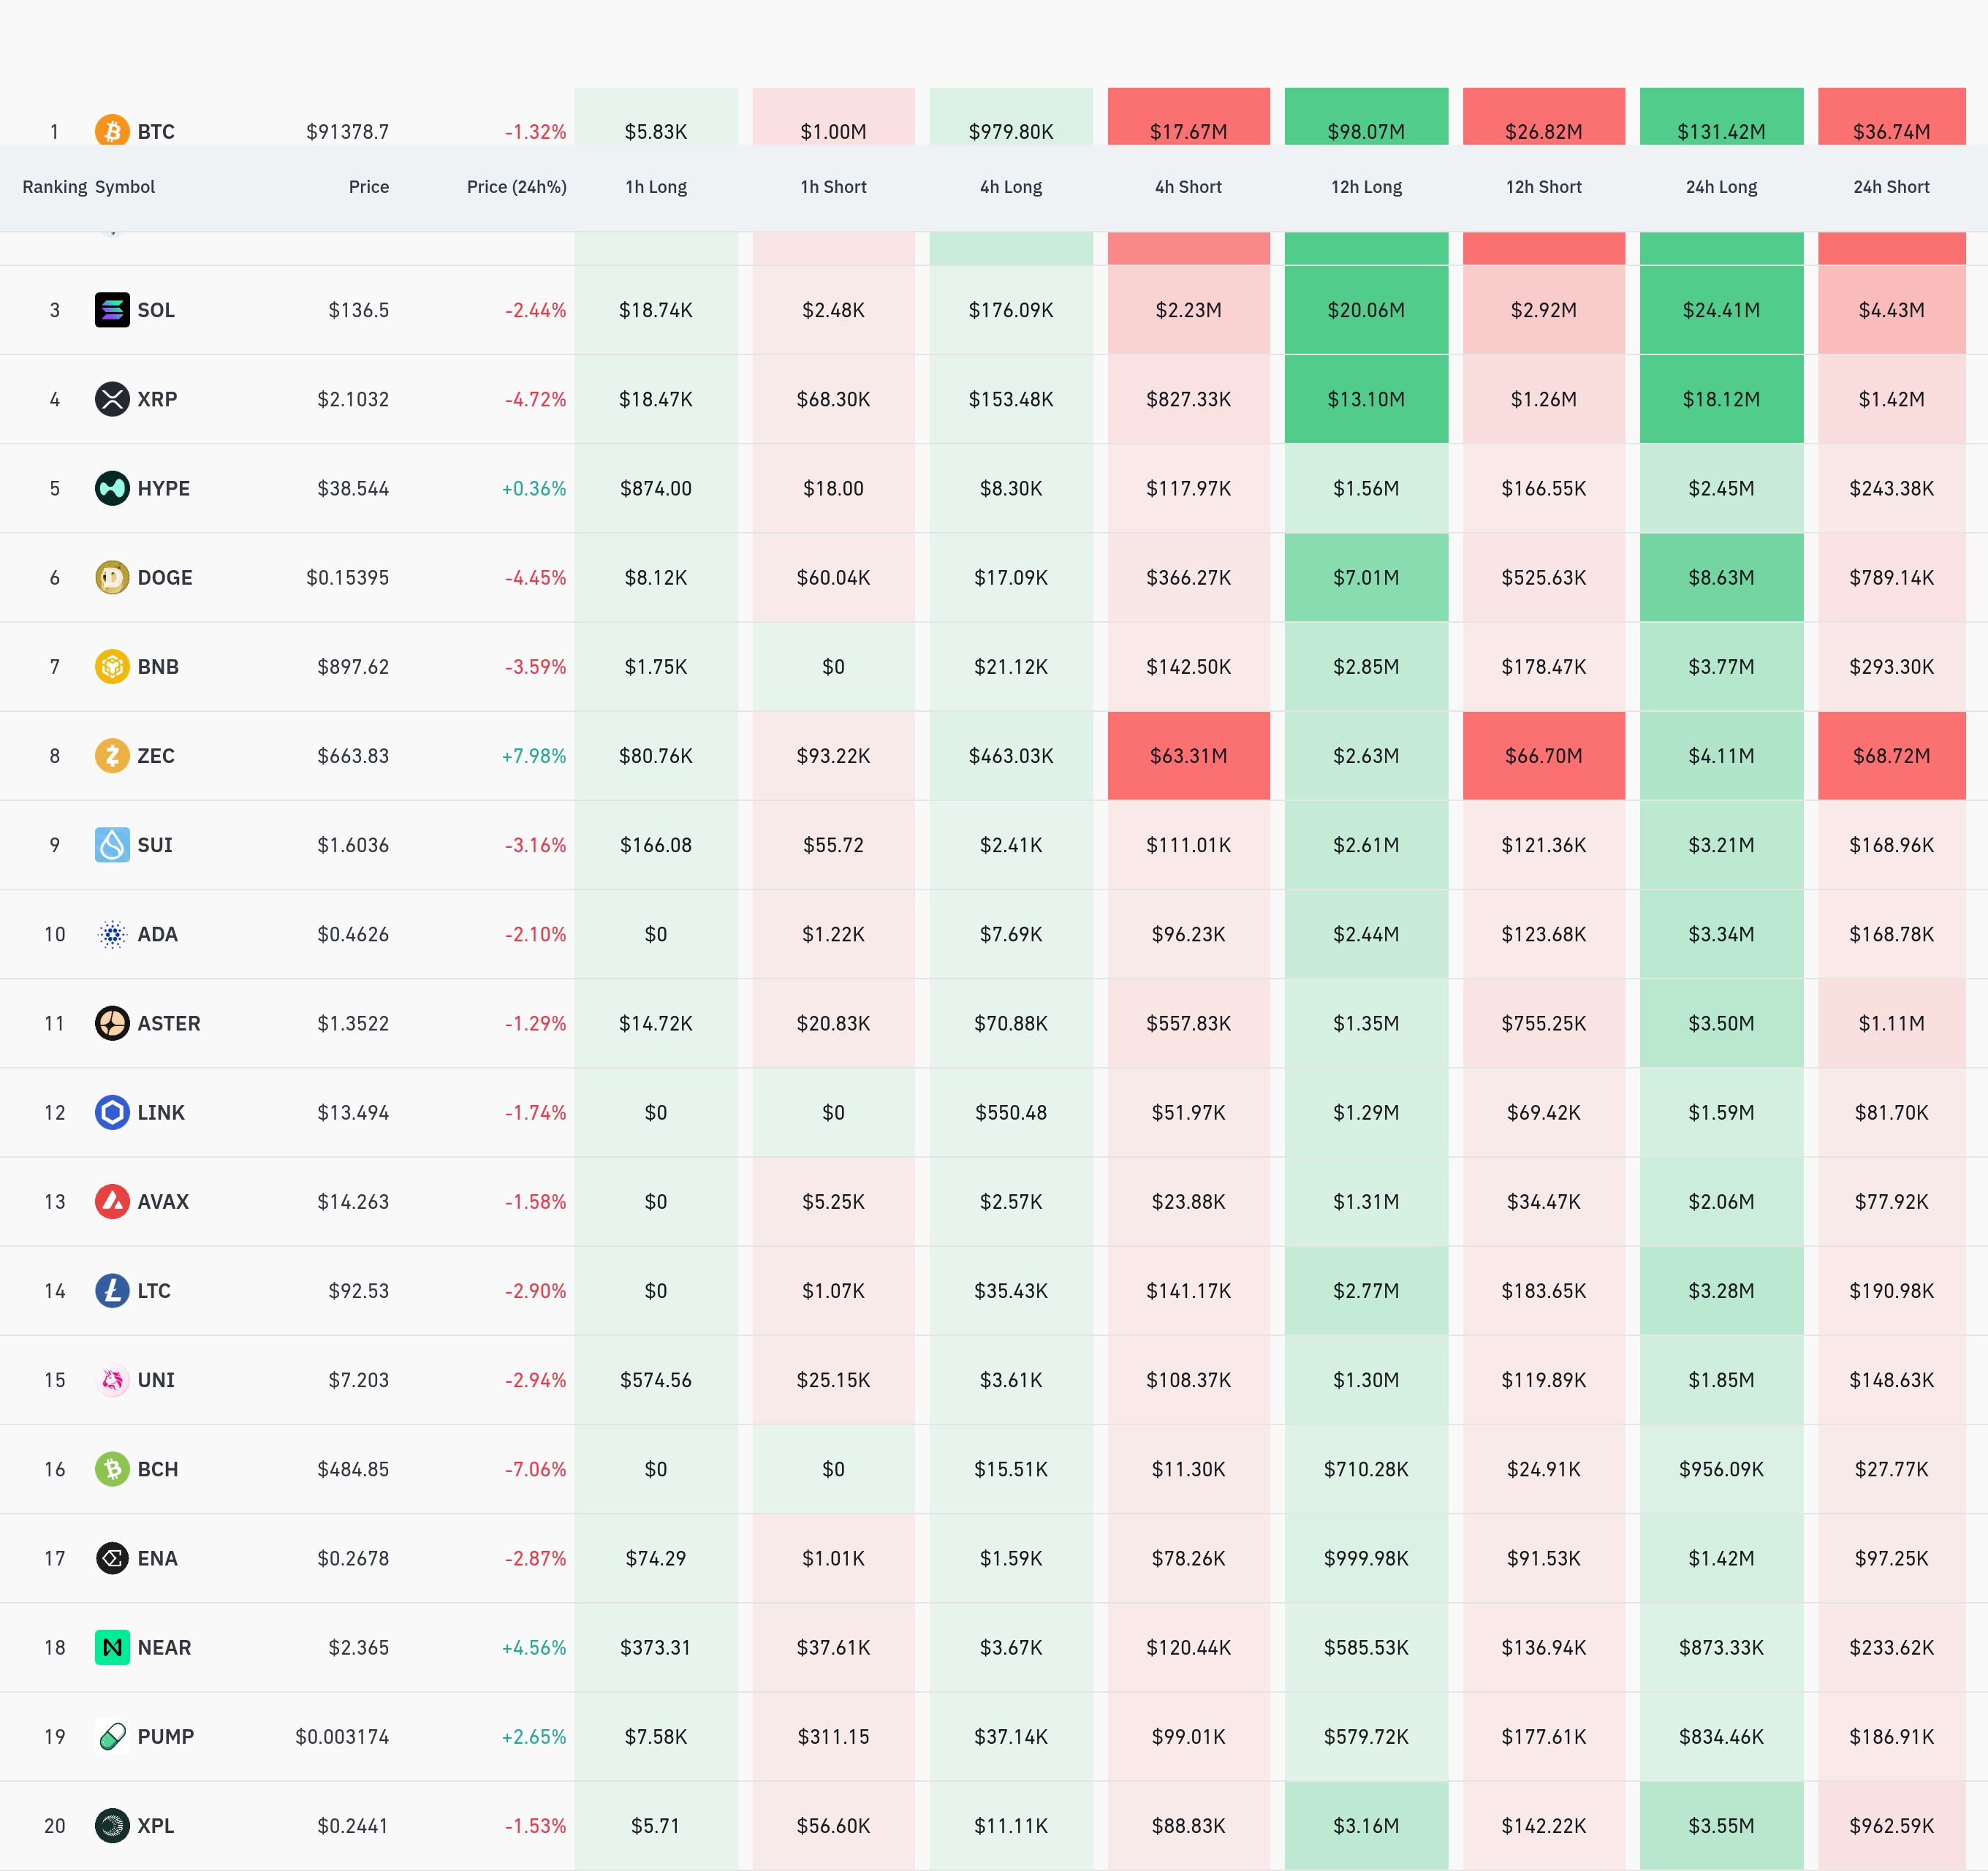Viewport: 1988px width, 1871px height.
Task: Click the XRP coin icon
Action: pyautogui.click(x=112, y=399)
